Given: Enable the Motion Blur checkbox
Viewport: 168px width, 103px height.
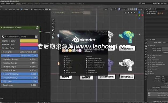Looking at the screenshot, I should click(150, 67).
